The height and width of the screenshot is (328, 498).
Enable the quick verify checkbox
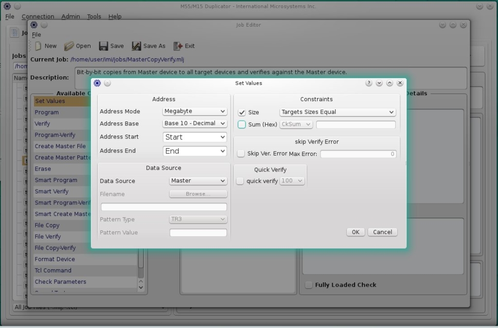click(x=240, y=181)
